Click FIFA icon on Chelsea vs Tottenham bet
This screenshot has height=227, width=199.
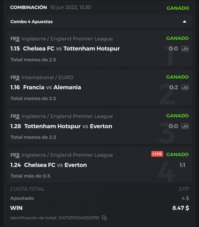(x=15, y=39)
